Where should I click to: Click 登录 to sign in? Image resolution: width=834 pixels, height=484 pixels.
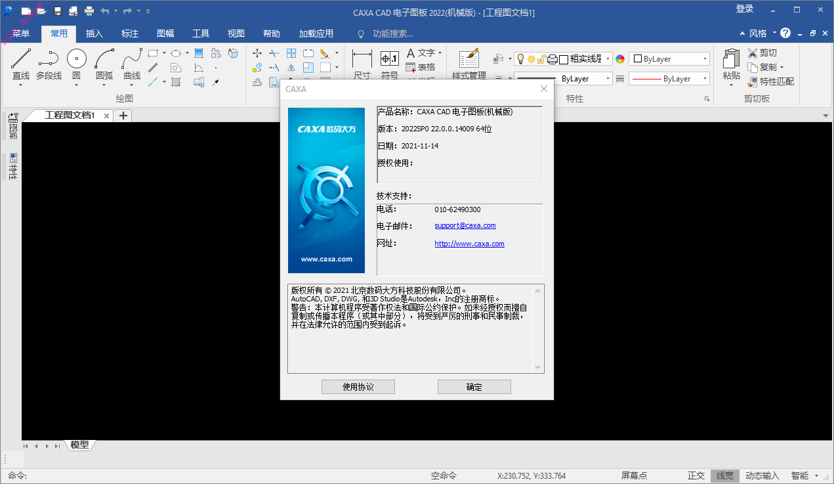pyautogui.click(x=745, y=9)
